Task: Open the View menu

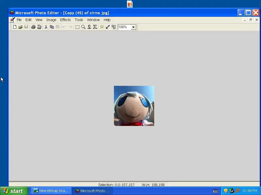Action: tap(39, 20)
